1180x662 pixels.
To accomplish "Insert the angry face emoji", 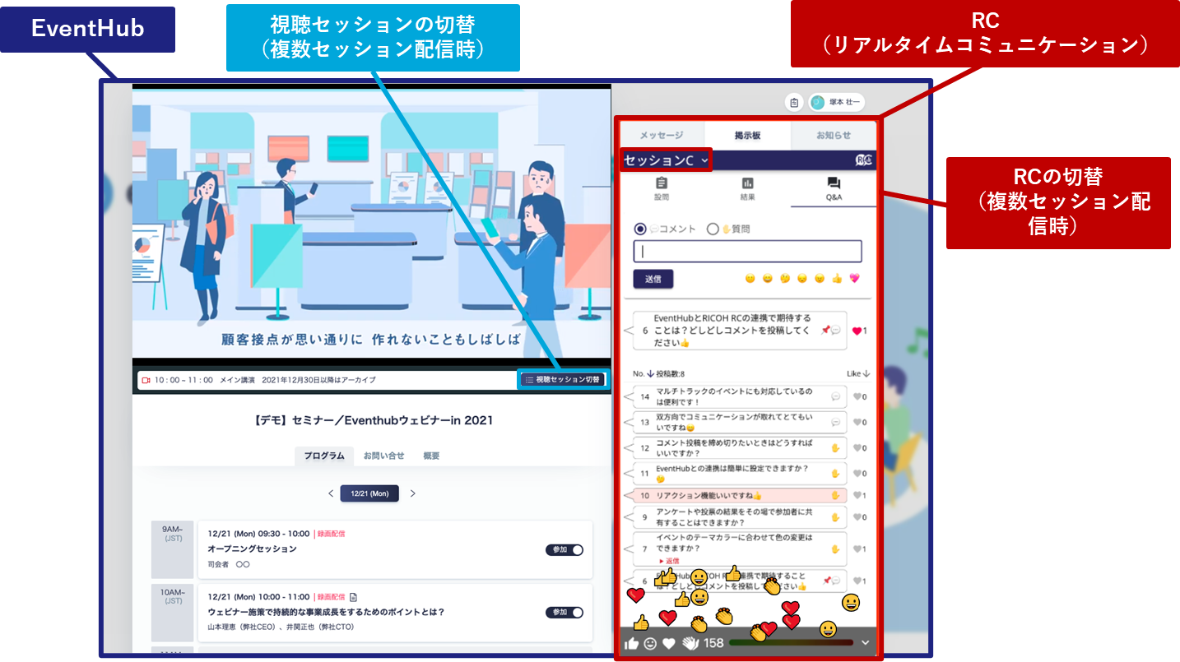I will pos(820,279).
